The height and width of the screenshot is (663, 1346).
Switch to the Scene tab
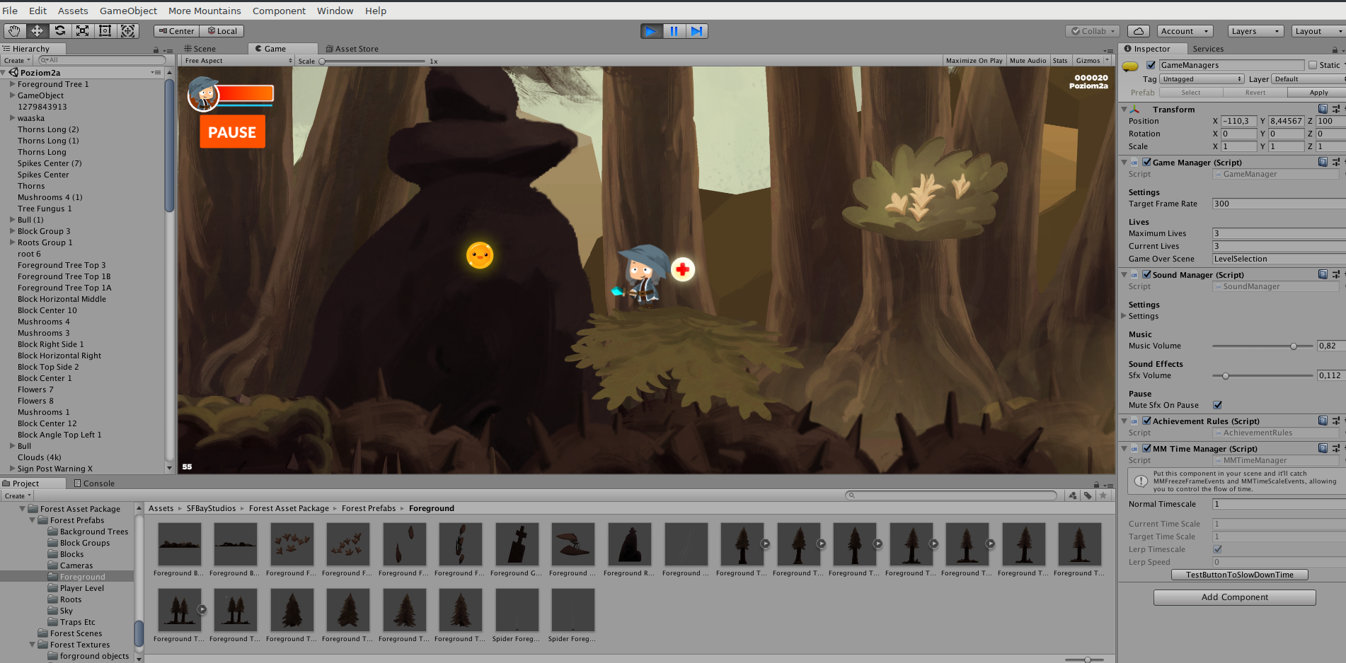pyautogui.click(x=200, y=49)
